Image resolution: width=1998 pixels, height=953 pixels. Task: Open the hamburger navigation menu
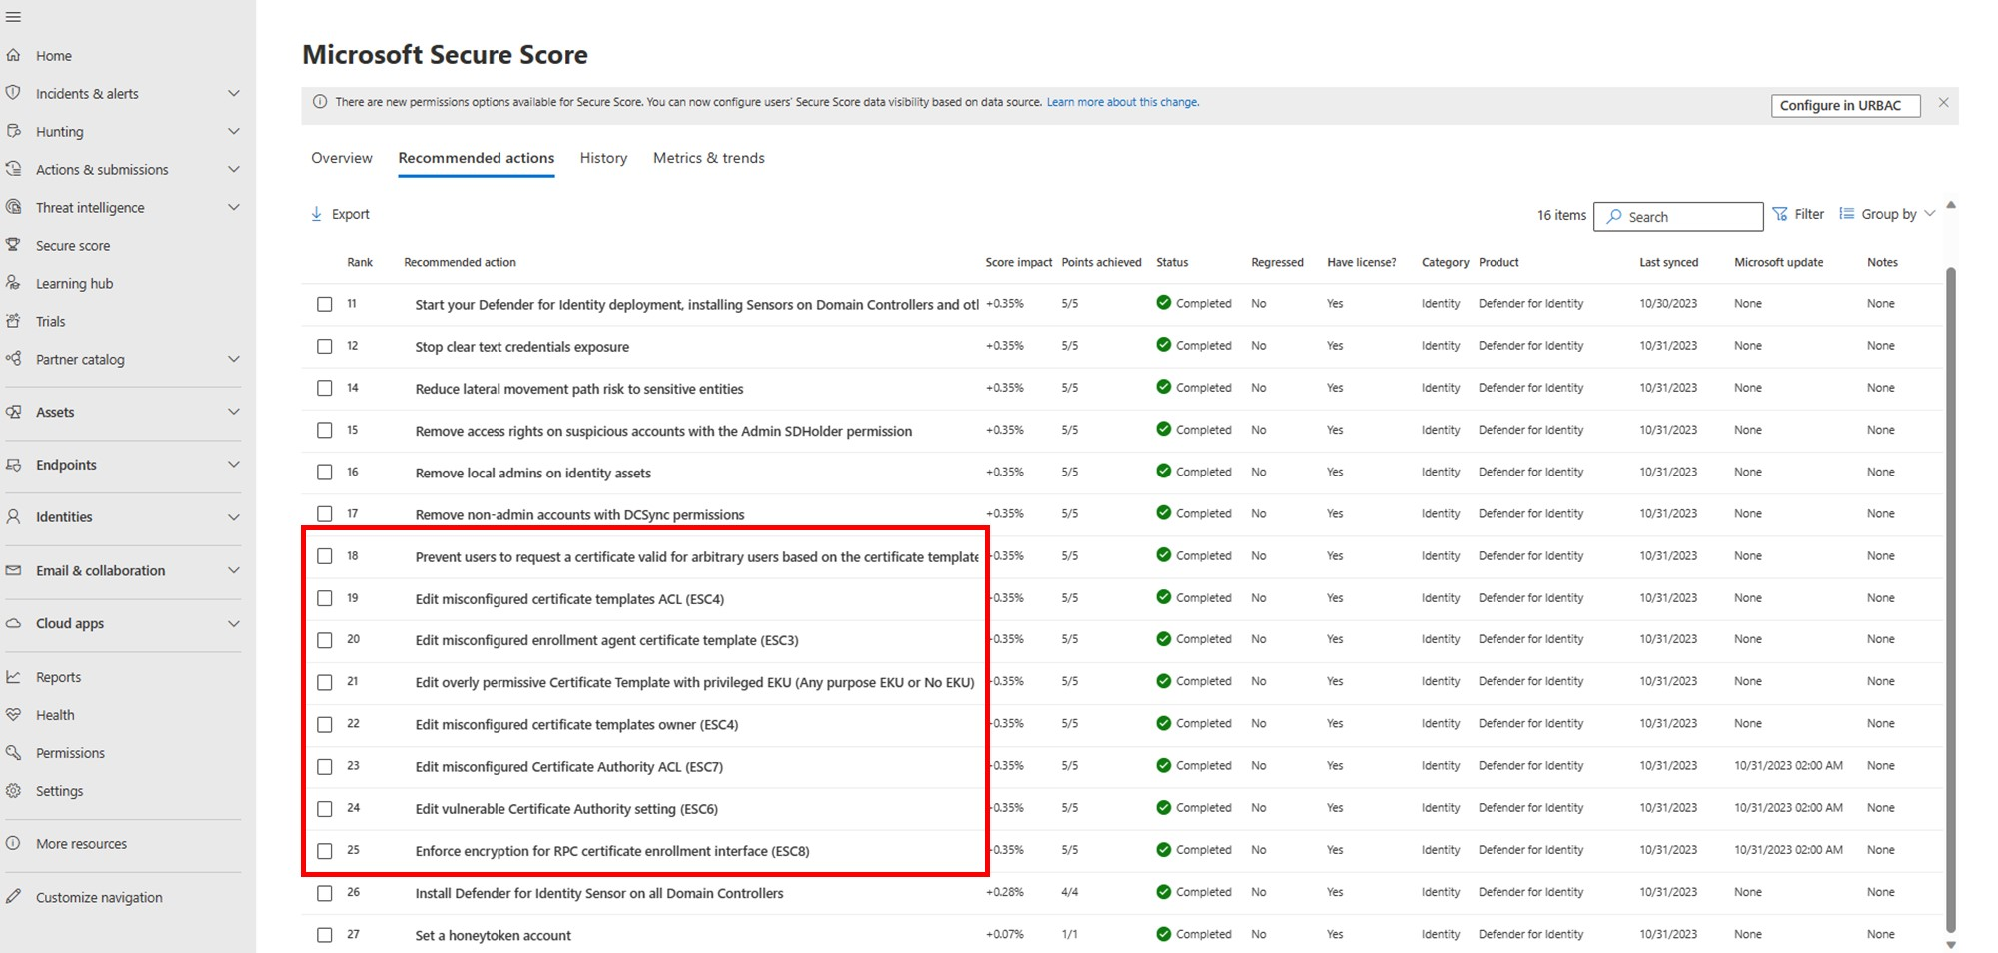(x=14, y=17)
